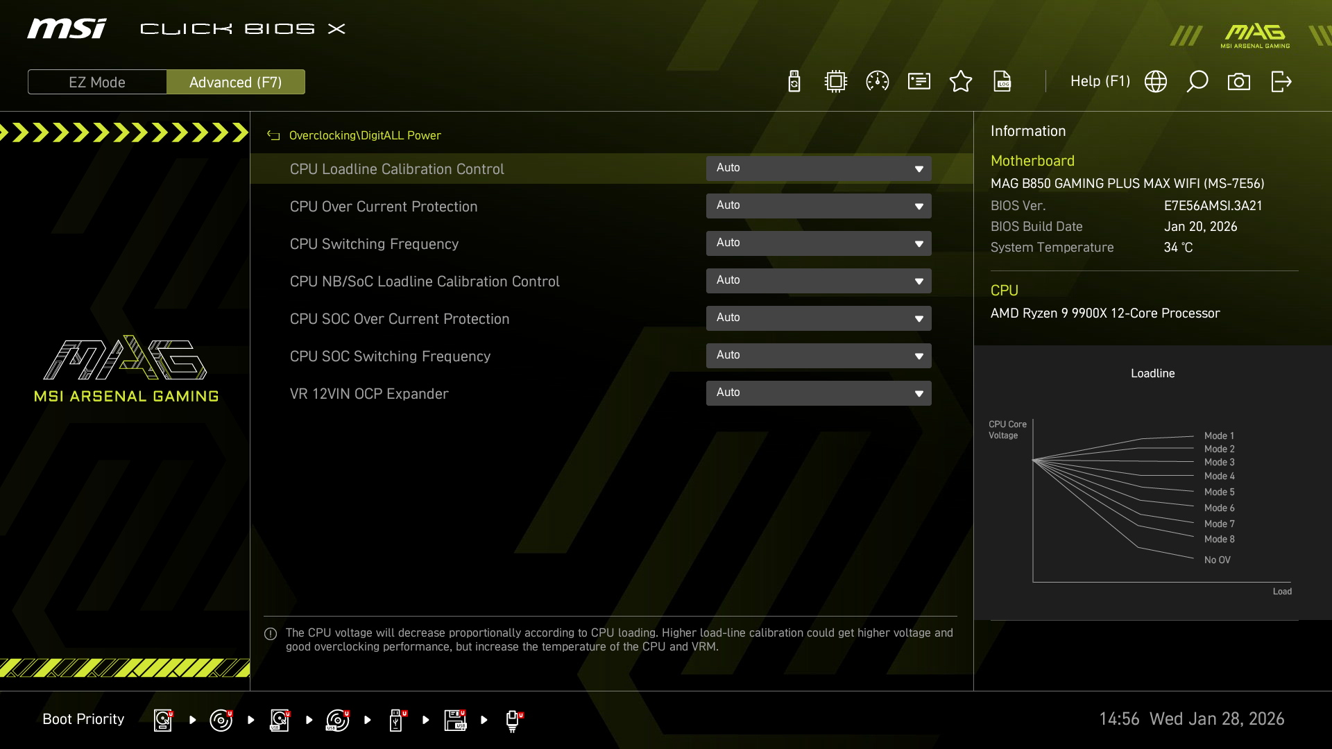The height and width of the screenshot is (749, 1332).
Task: Expand VR 12VIN OCP Expander dropdown
Action: 819,393
